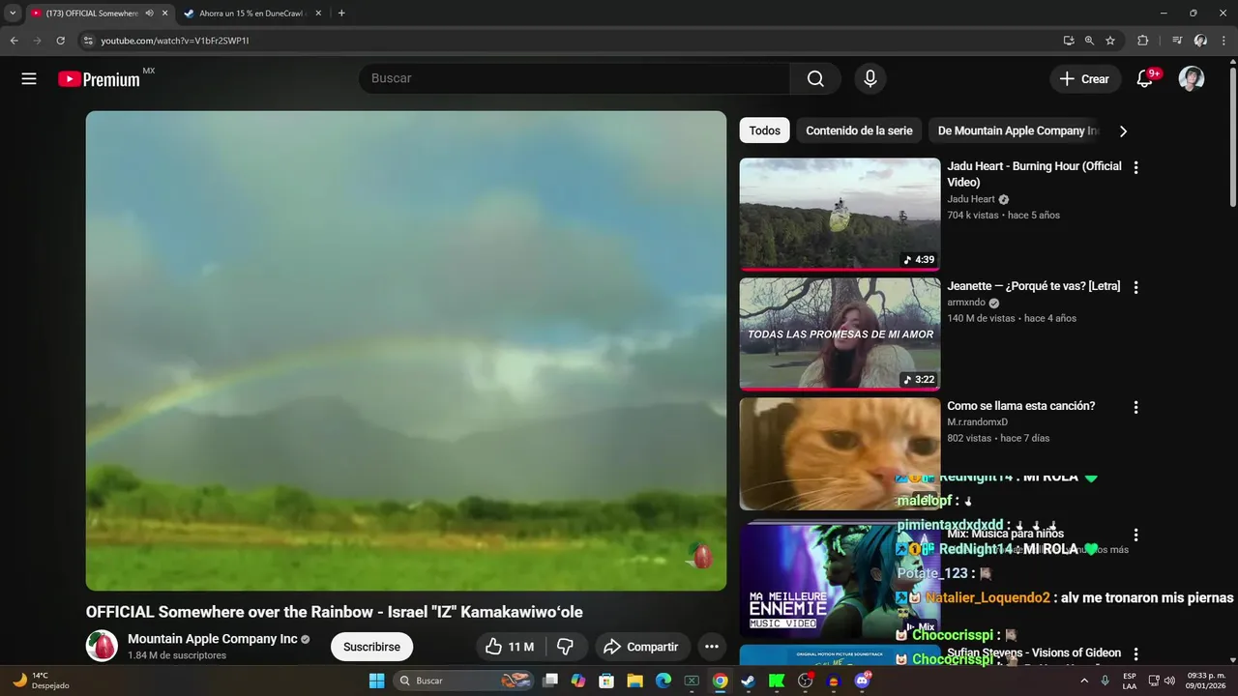Click the Windows taskbar Buscar box
This screenshot has height=696, width=1238.
tap(463, 681)
